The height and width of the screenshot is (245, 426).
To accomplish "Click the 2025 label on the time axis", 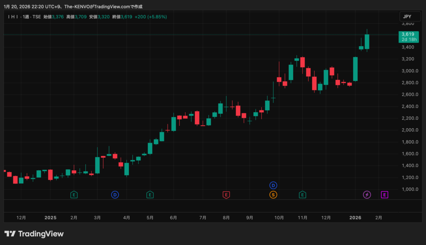I will pyautogui.click(x=50, y=218).
